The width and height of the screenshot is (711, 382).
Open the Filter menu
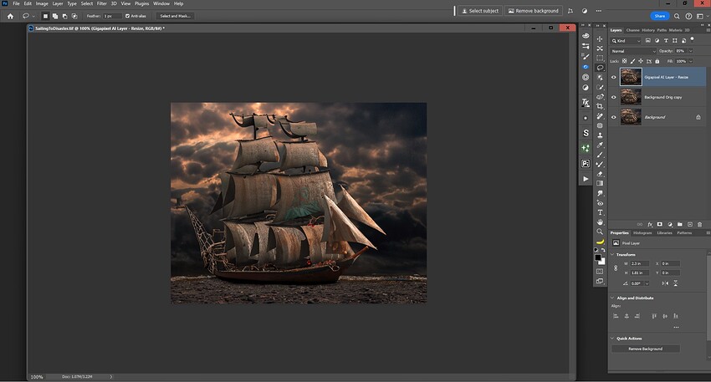pyautogui.click(x=101, y=3)
